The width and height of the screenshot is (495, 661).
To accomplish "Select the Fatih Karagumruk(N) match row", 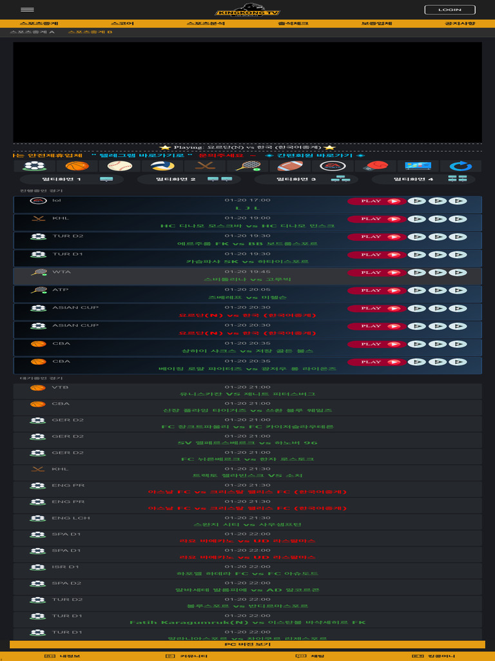I will 247,619.
